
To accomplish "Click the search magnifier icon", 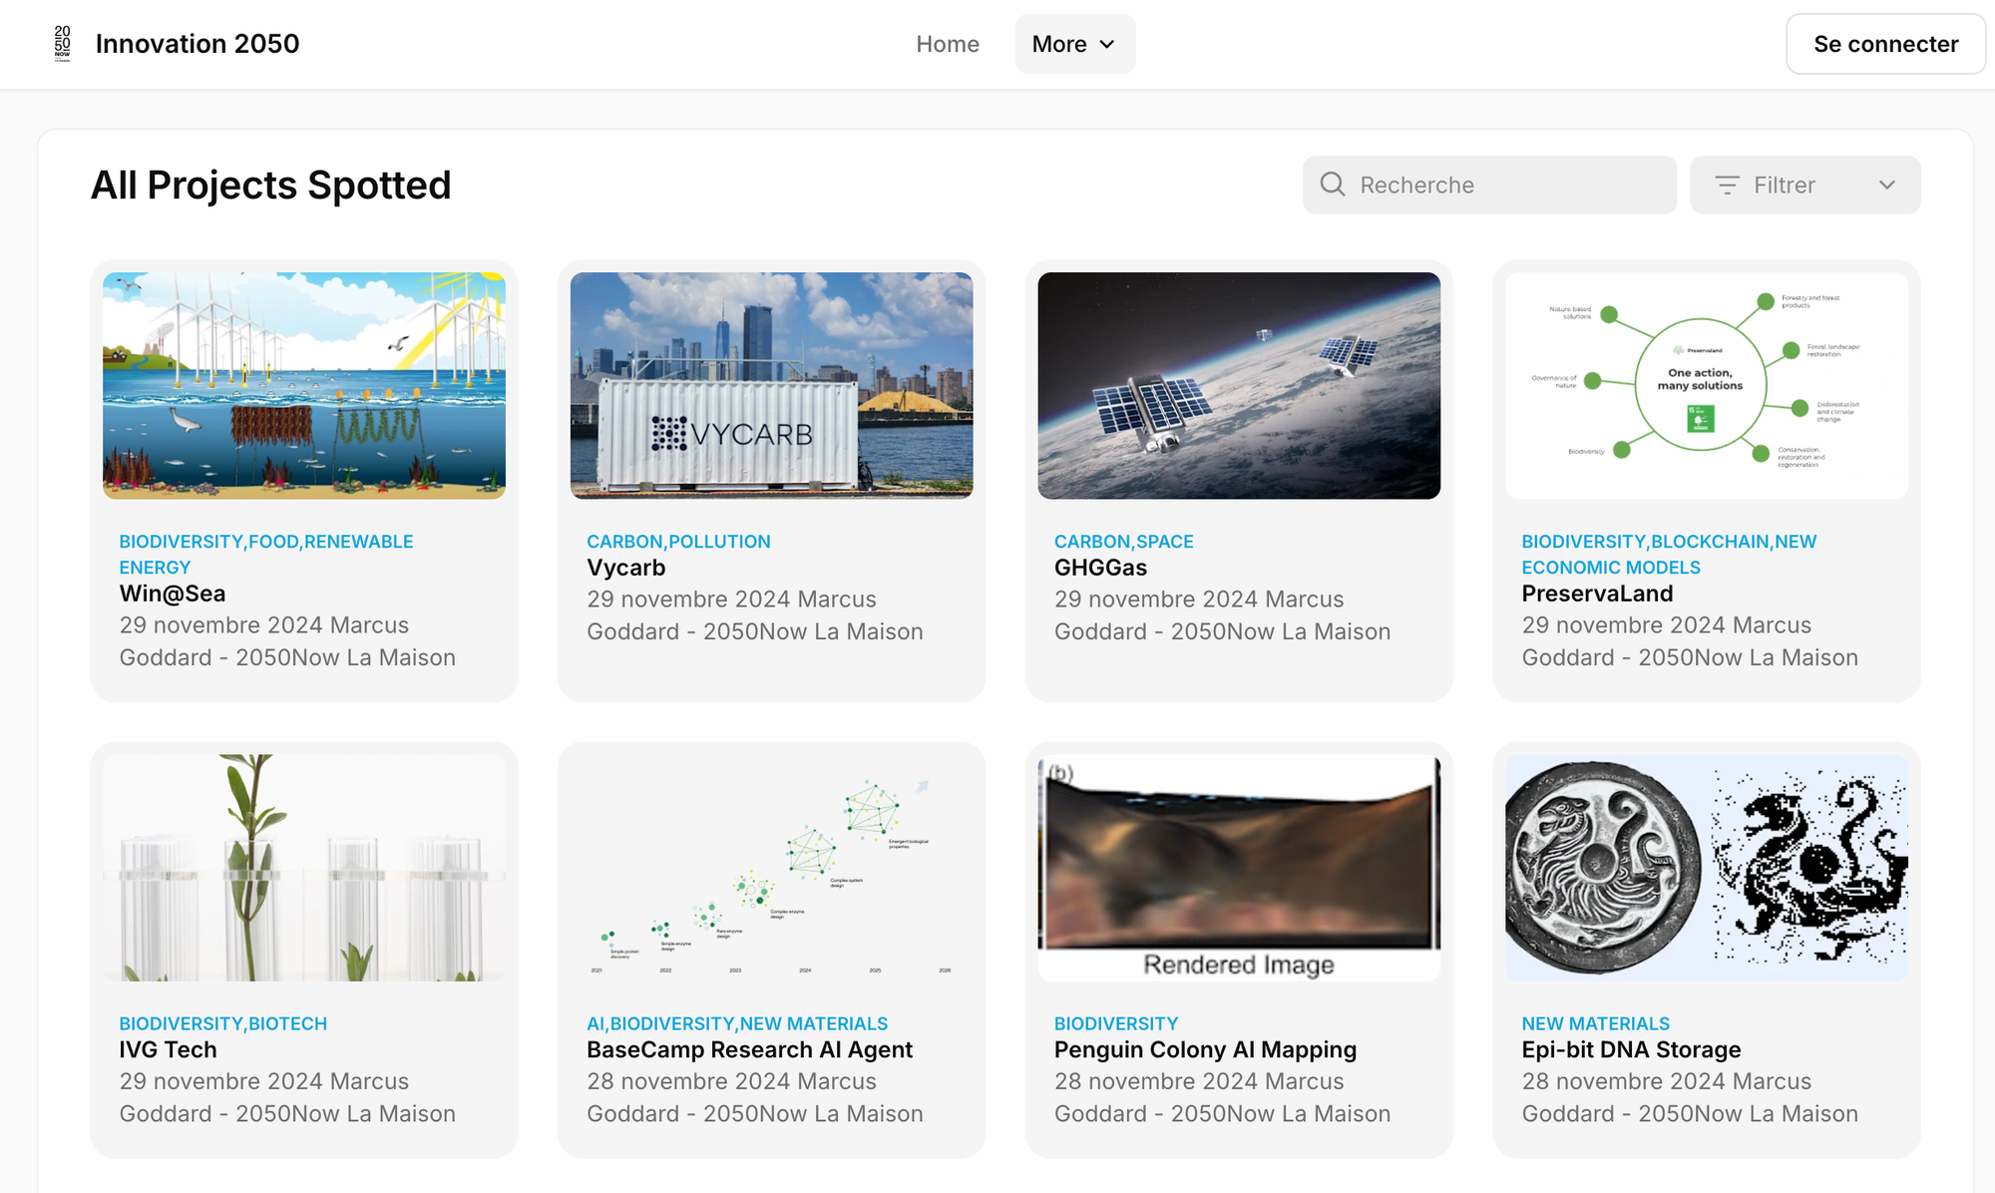I will 1333,185.
